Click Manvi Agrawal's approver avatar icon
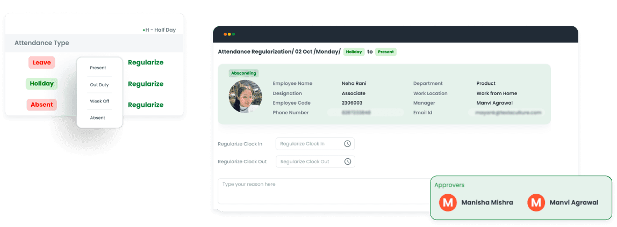The width and height of the screenshot is (617, 227). [x=536, y=203]
